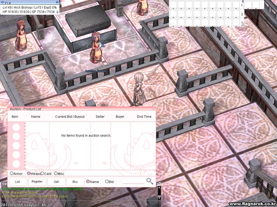Click the first hotkey slot in row 1
The image size is (277, 207).
(x=173, y=5)
